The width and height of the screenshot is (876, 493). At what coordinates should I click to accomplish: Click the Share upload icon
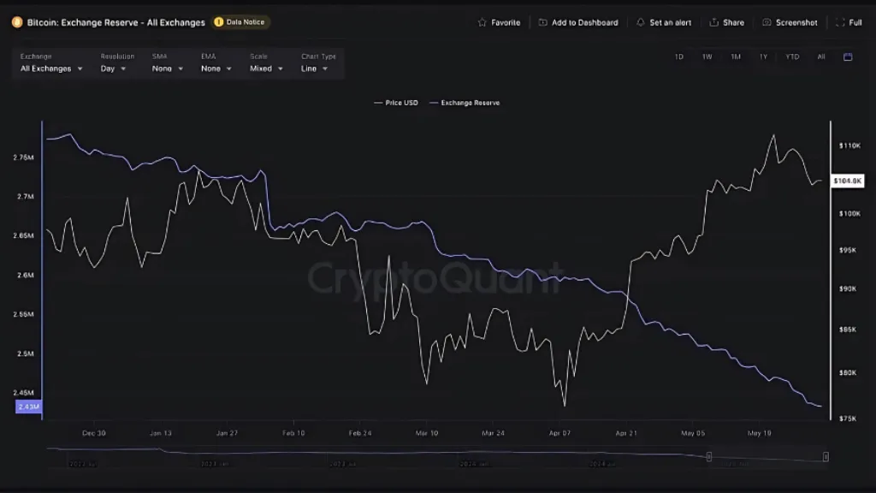pos(713,22)
